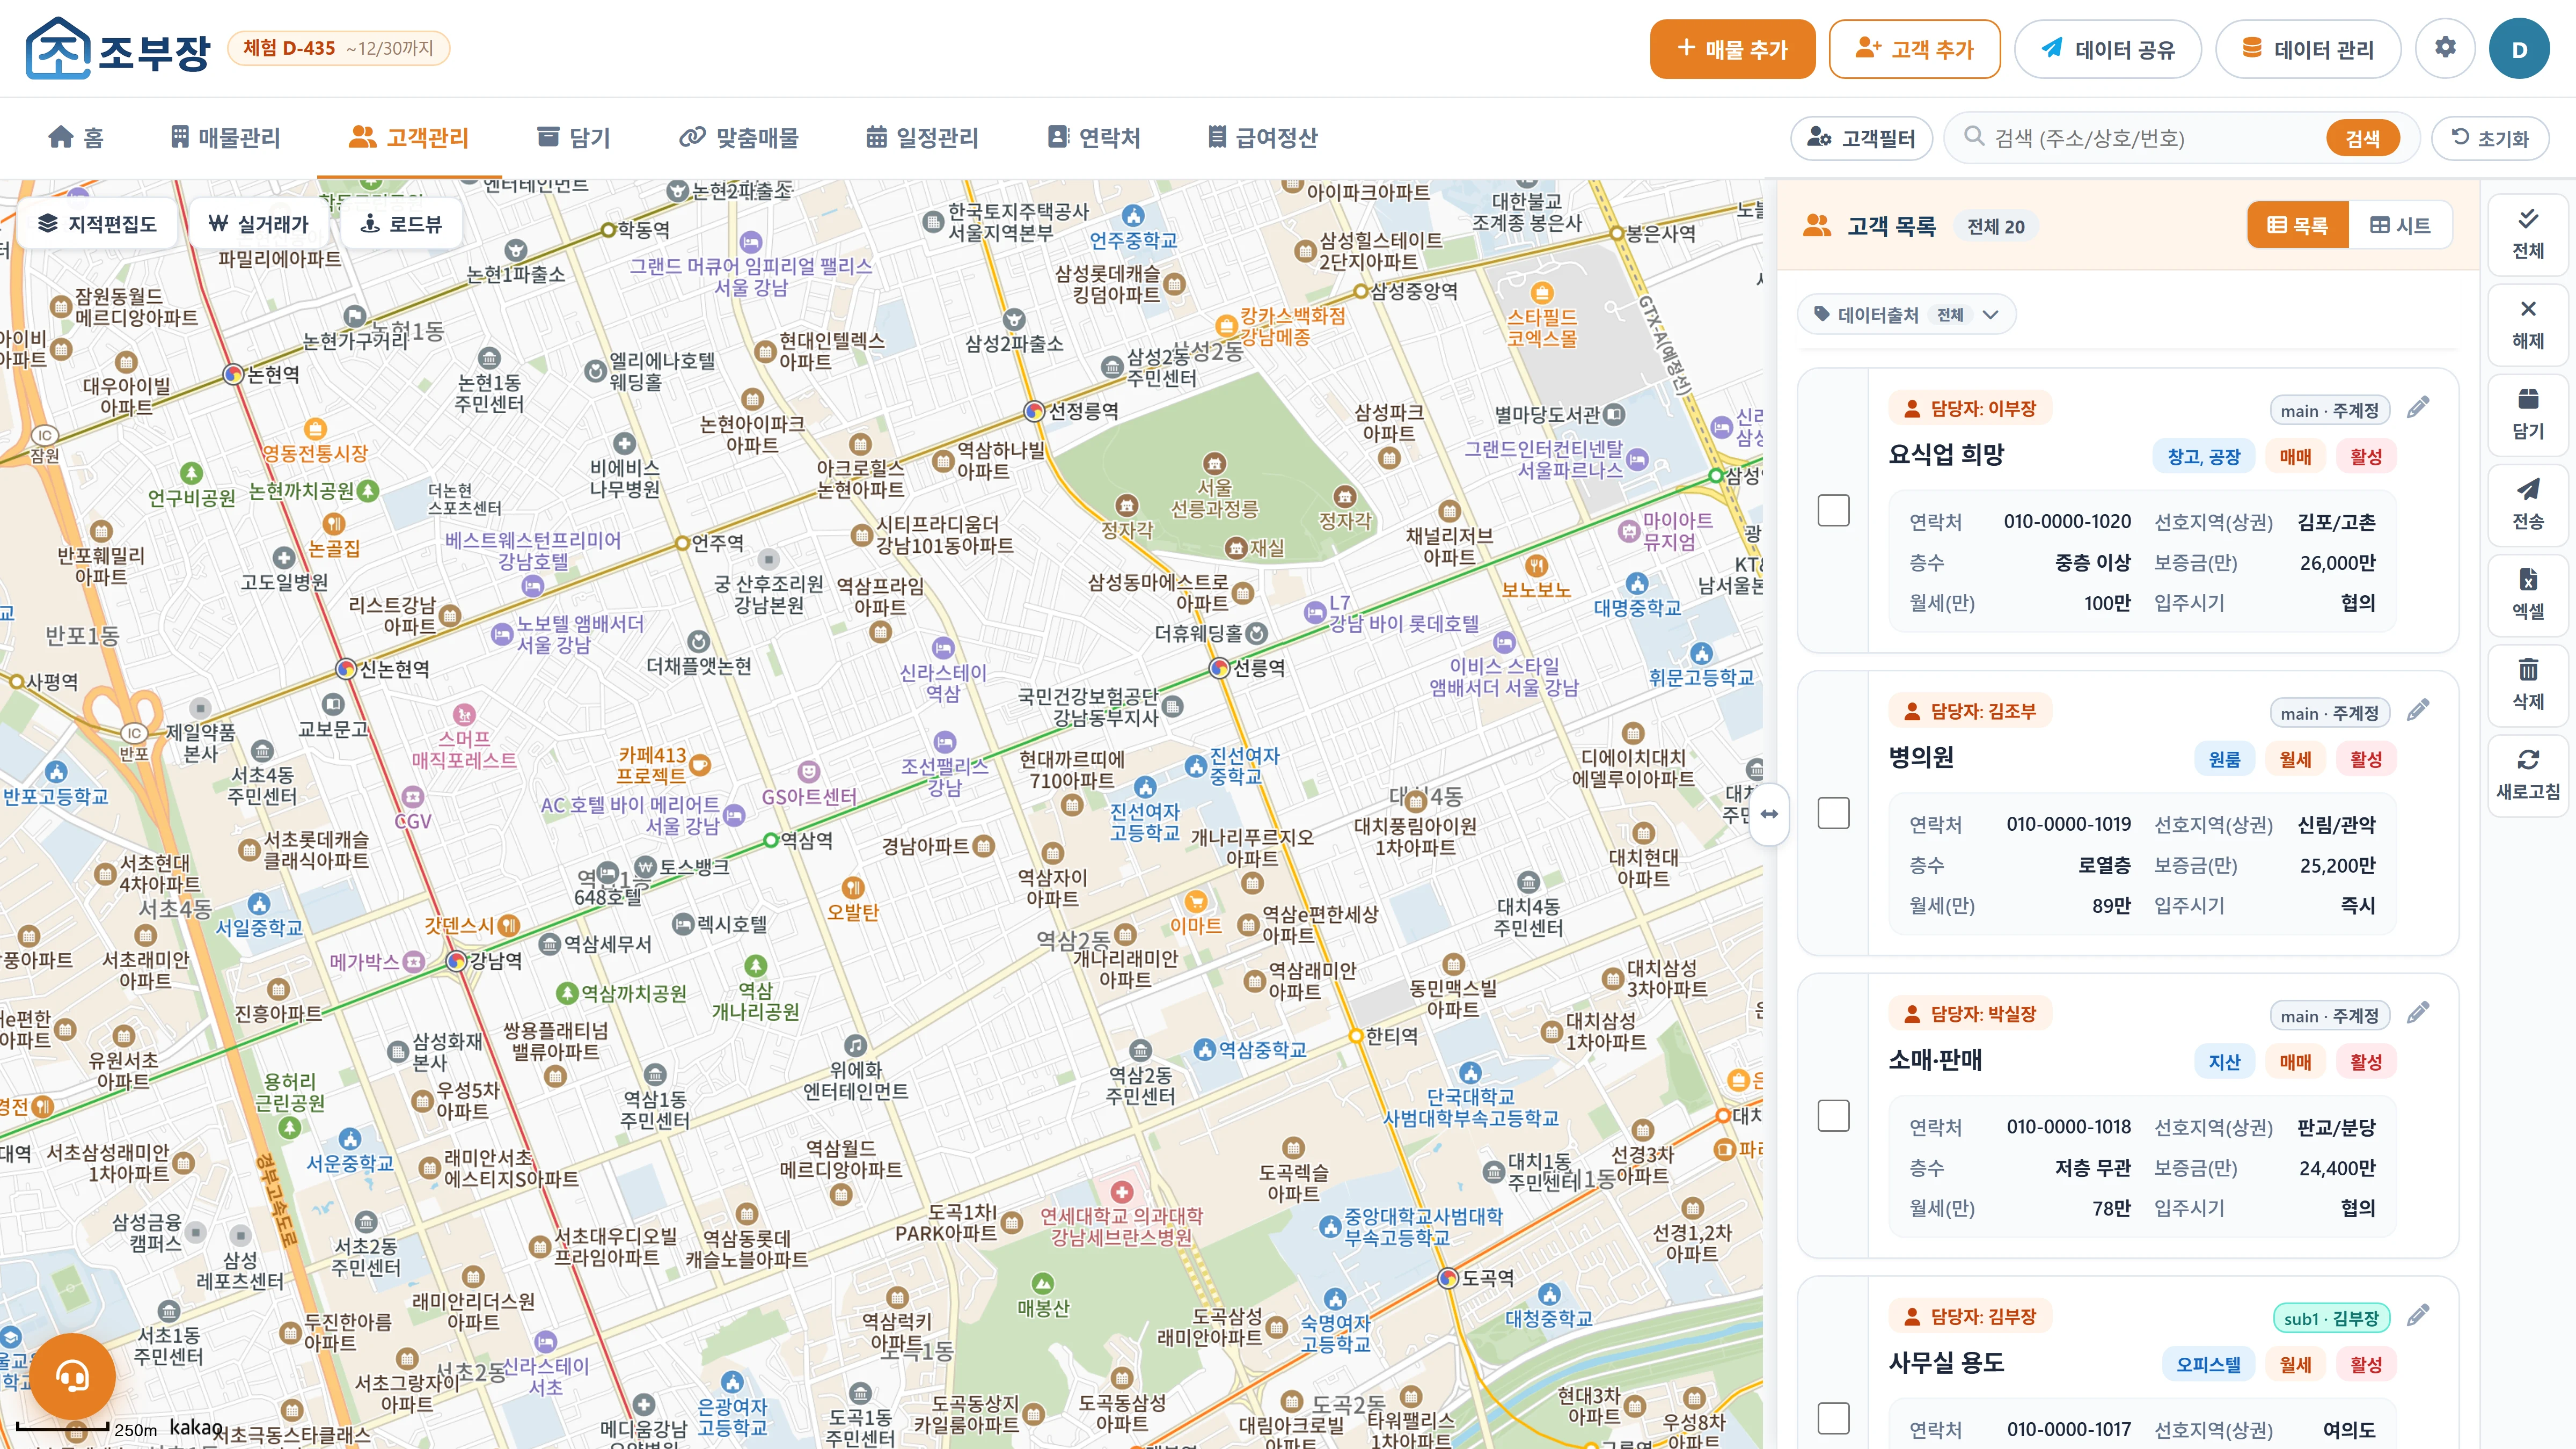The width and height of the screenshot is (2576, 1449).
Task: Edit the 병의원 customer pencil icon
Action: 2418,711
